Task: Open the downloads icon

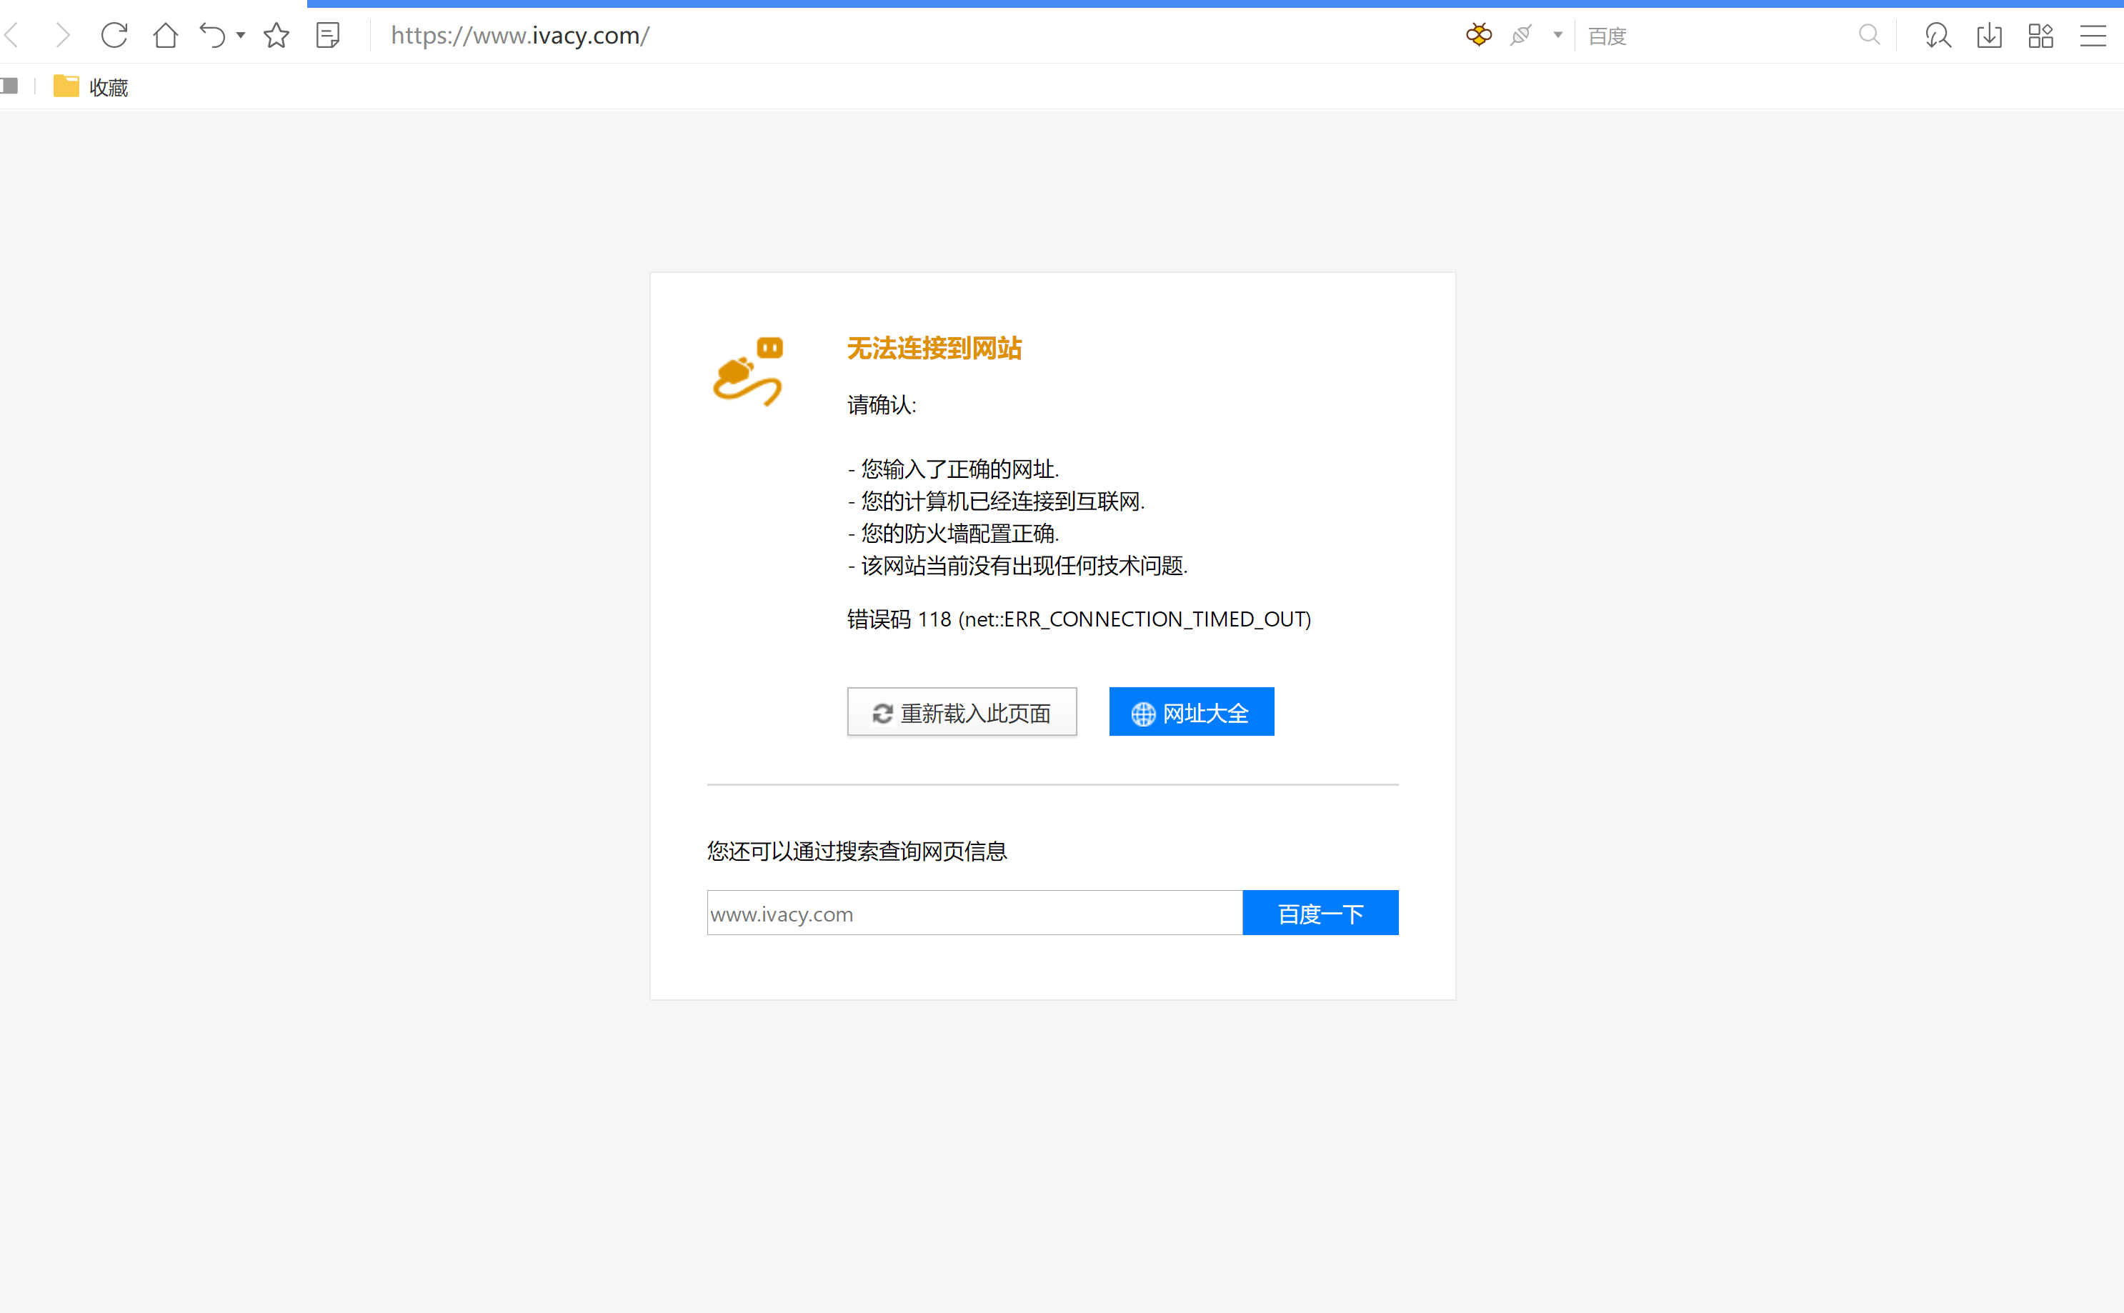Action: pyautogui.click(x=1990, y=36)
